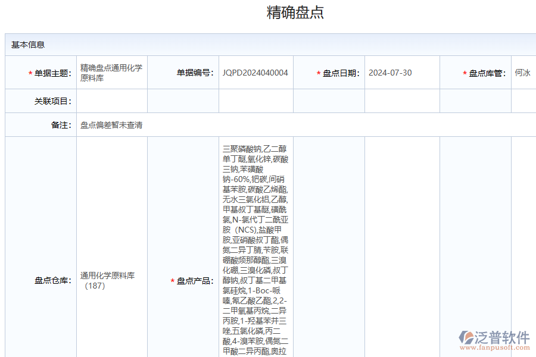536x357 pixels.
Task: Collapse the 基本信息 section header
Action: [28, 45]
